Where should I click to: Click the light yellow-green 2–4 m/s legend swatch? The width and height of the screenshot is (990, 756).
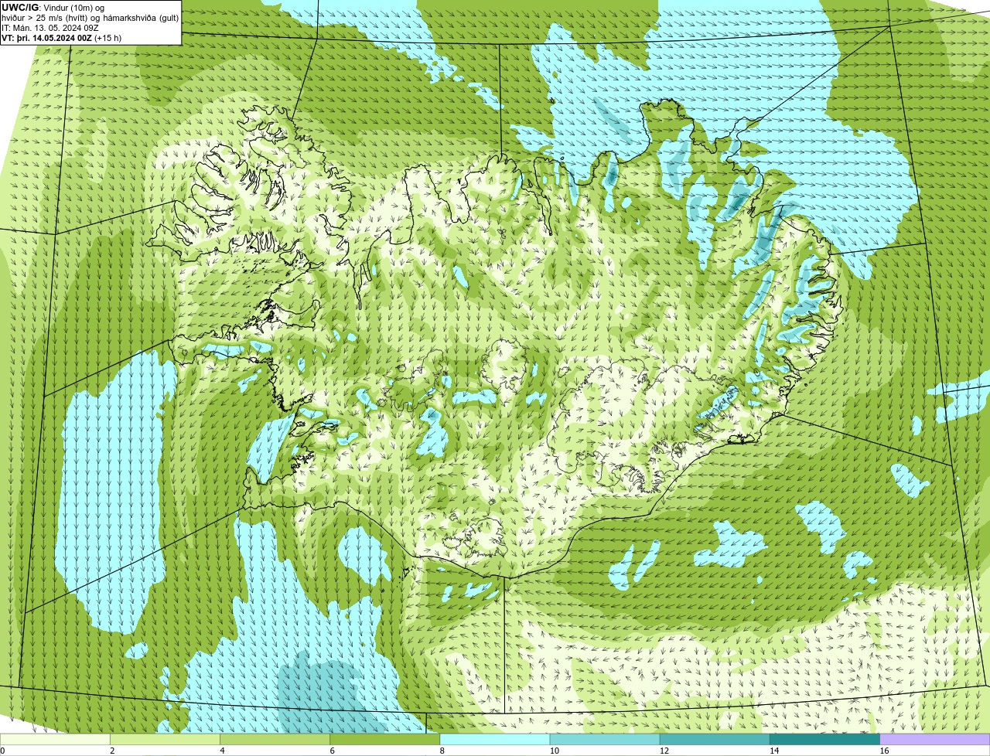166,739
